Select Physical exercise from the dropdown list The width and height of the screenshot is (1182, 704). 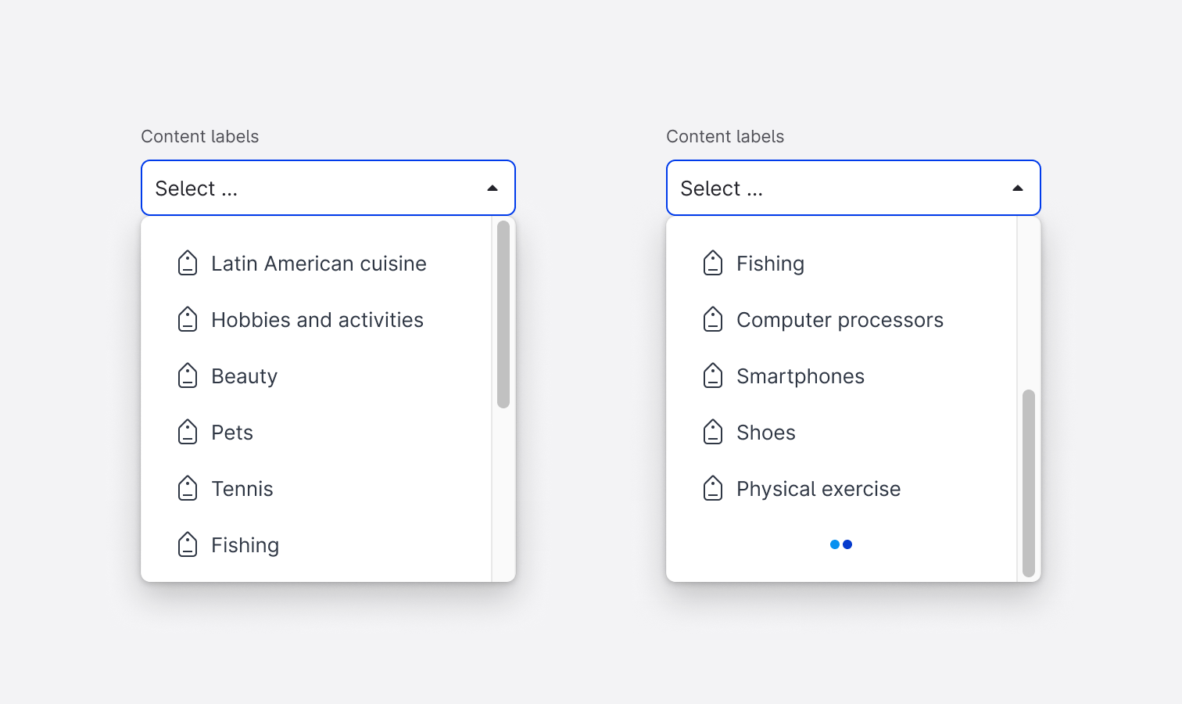click(818, 489)
